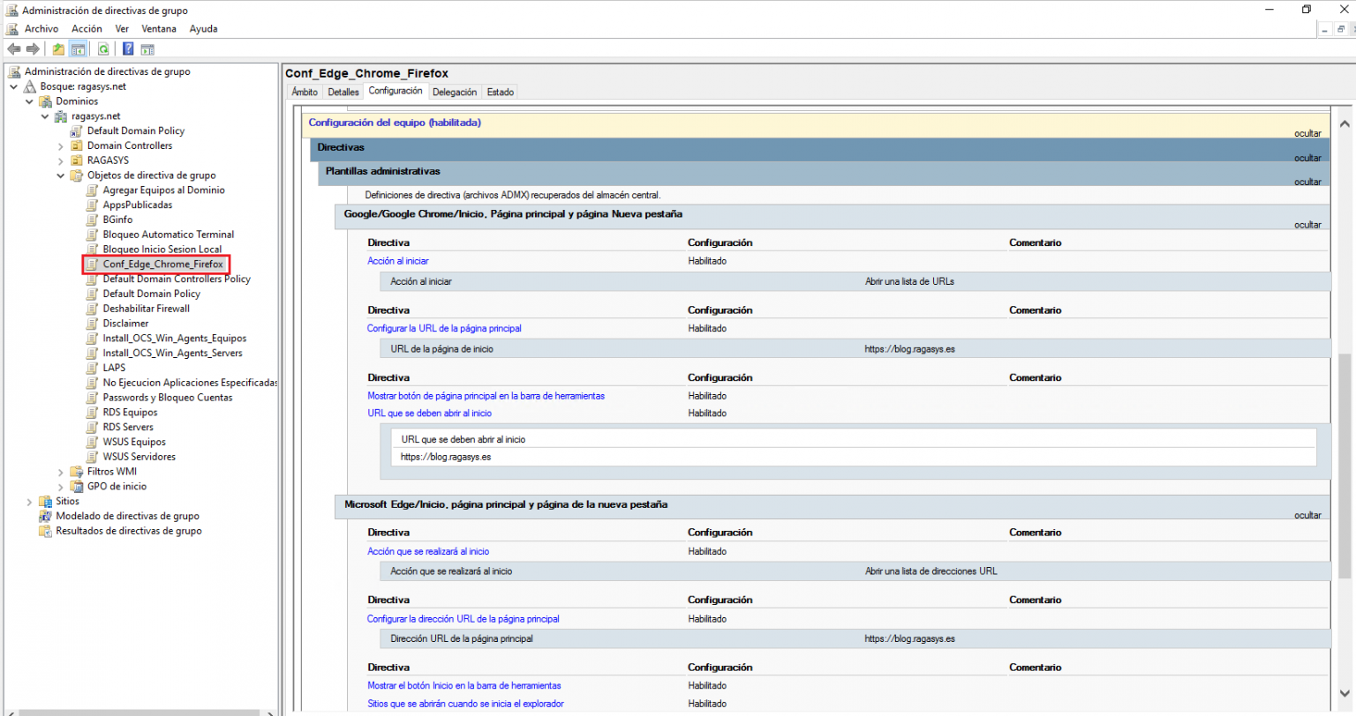The image size is (1356, 716).
Task: Open the Acción al iniciar policy link
Action: [x=397, y=260]
